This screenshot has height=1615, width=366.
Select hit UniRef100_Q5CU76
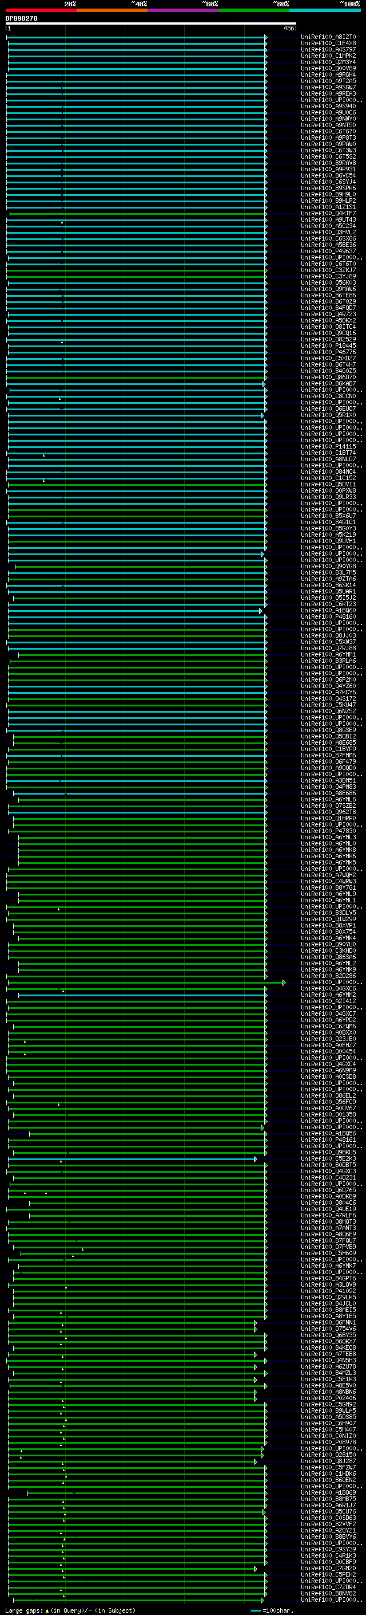(x=328, y=1511)
